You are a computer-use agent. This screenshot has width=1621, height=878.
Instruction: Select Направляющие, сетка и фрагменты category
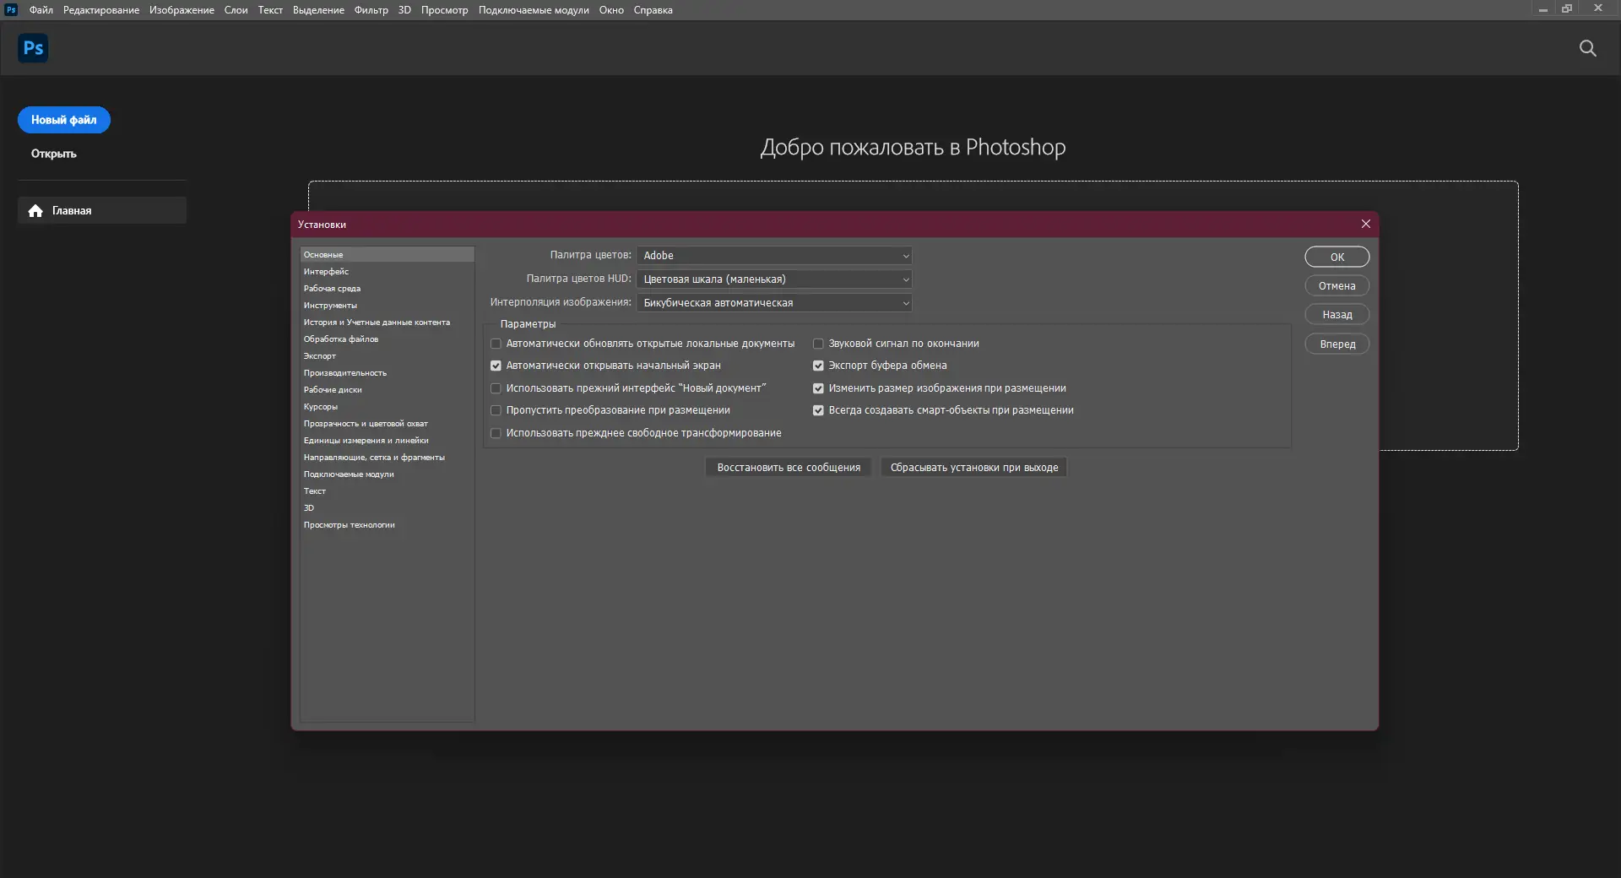pyautogui.click(x=387, y=457)
